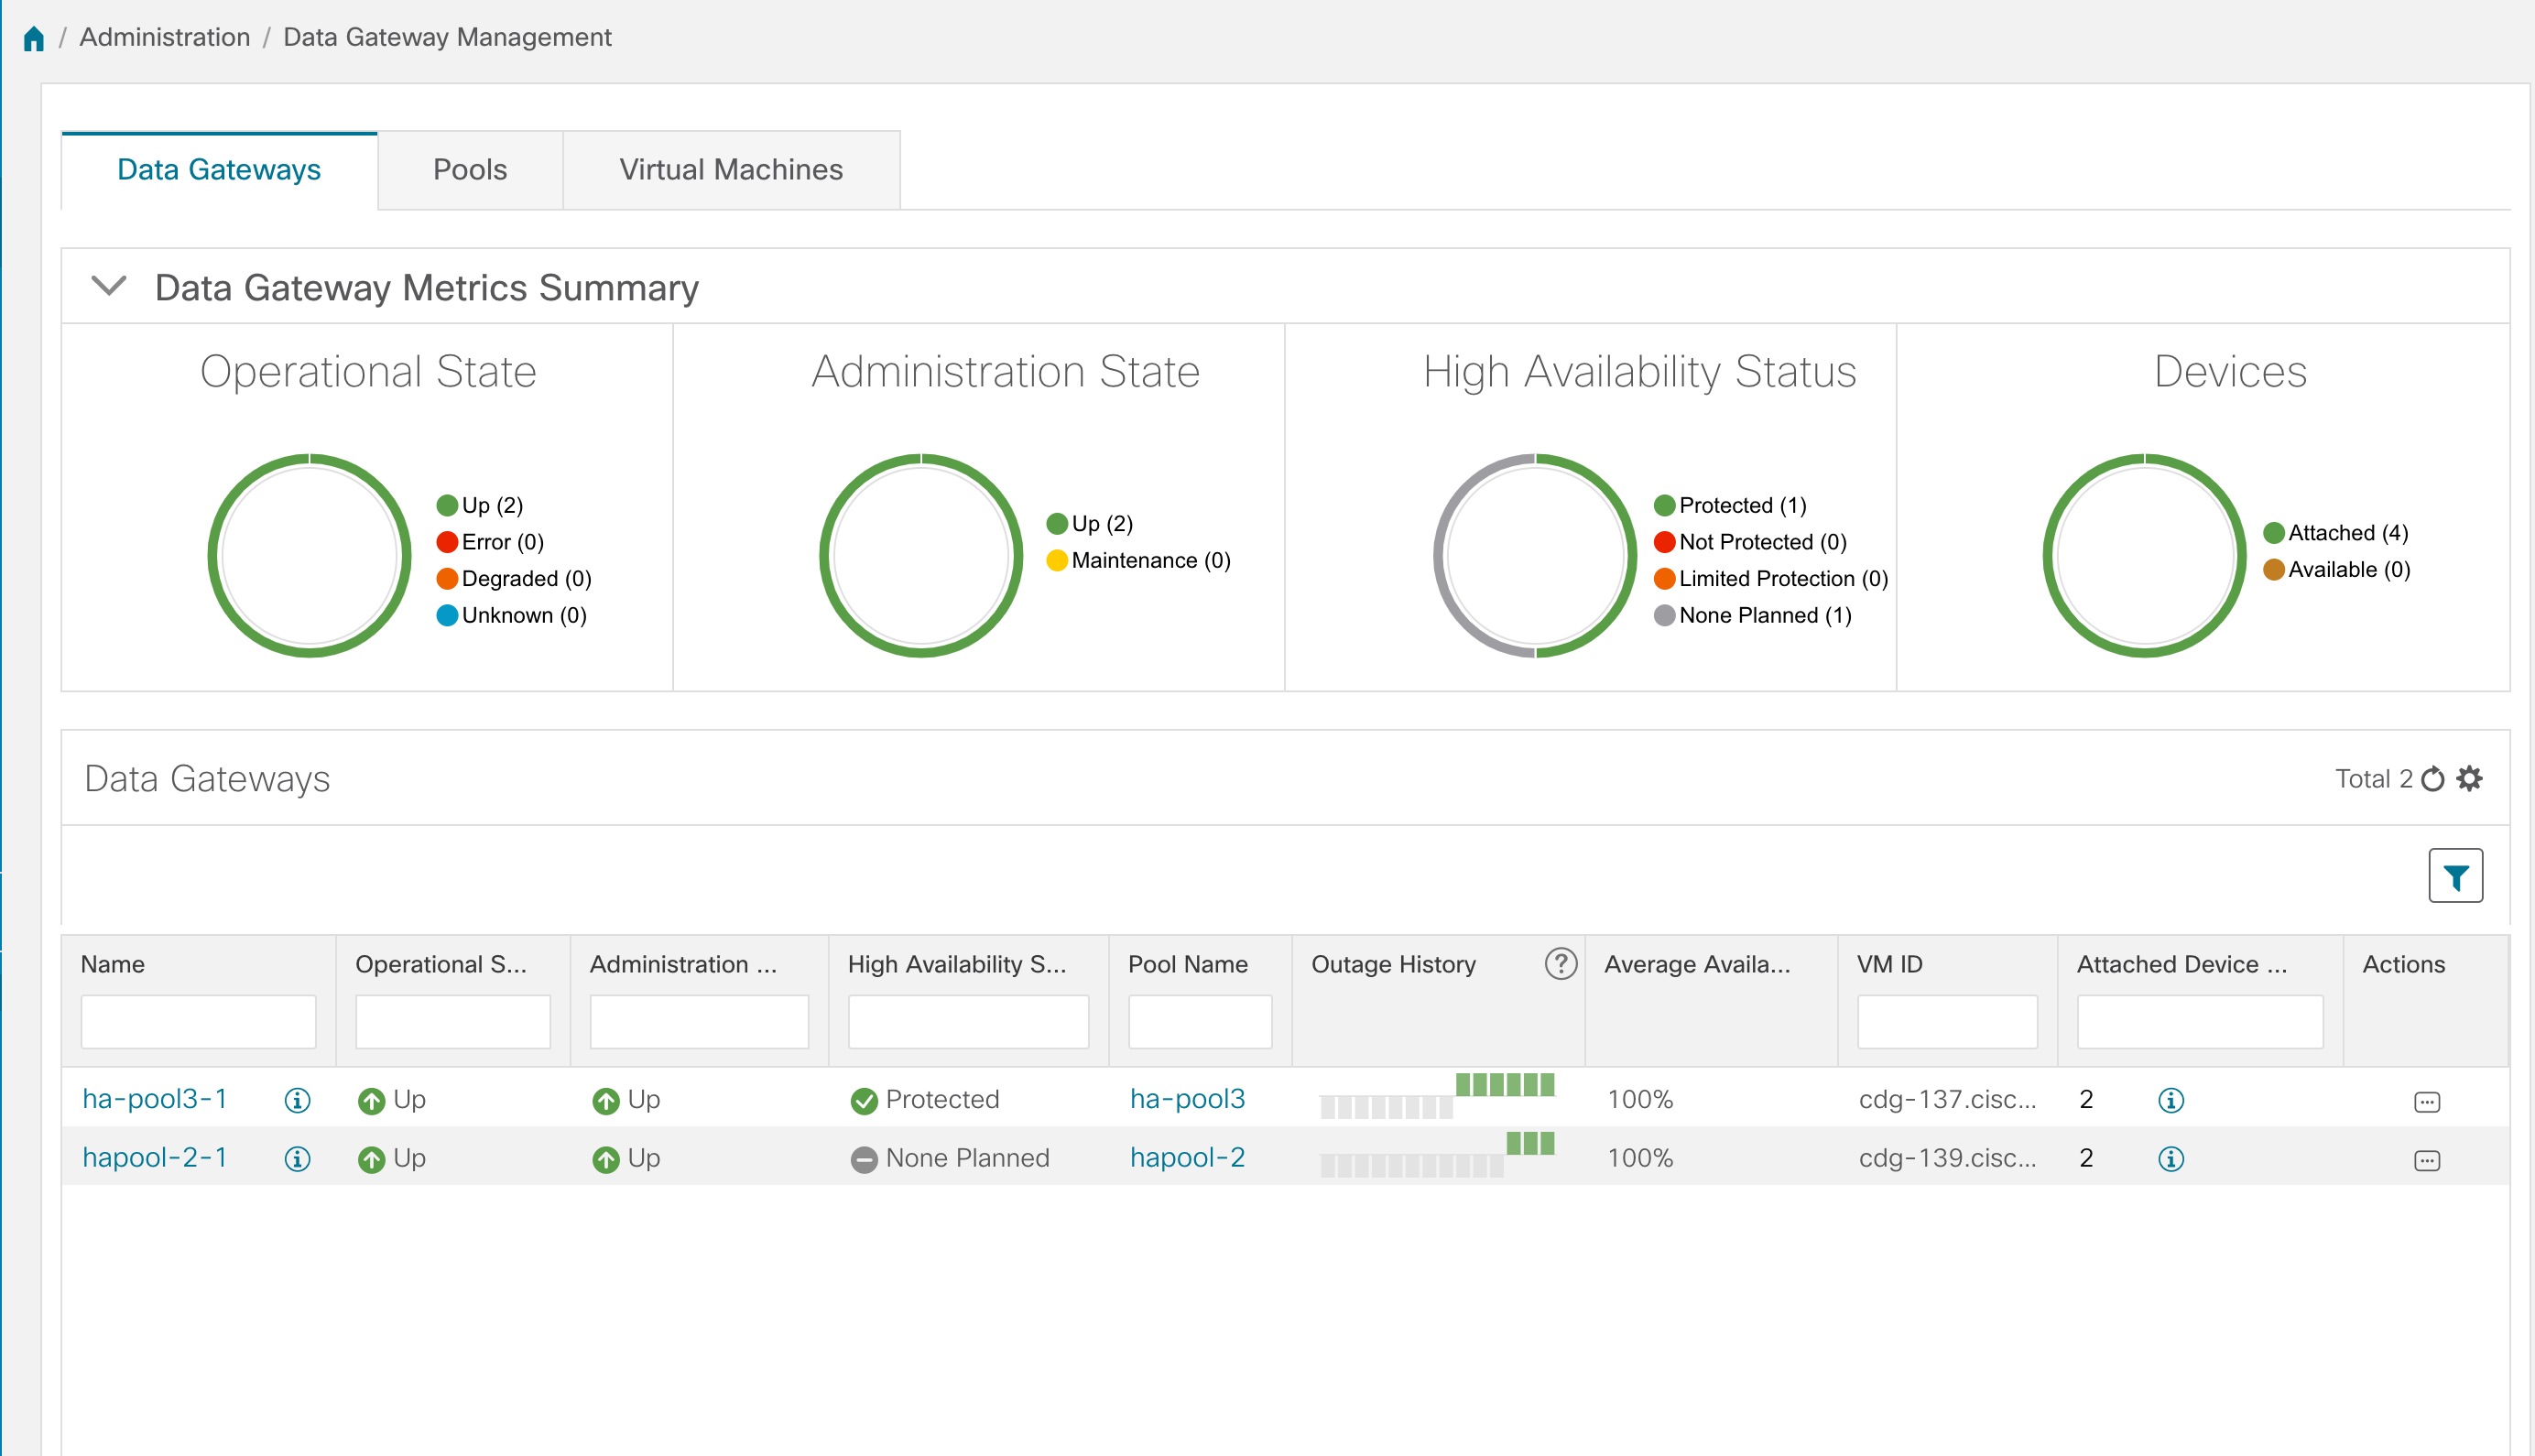Screen dimensions: 2535x1456
Task: Switch to the Pools tab
Action: coord(469,169)
